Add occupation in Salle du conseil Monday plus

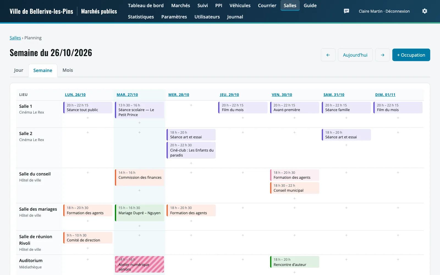tap(88, 172)
